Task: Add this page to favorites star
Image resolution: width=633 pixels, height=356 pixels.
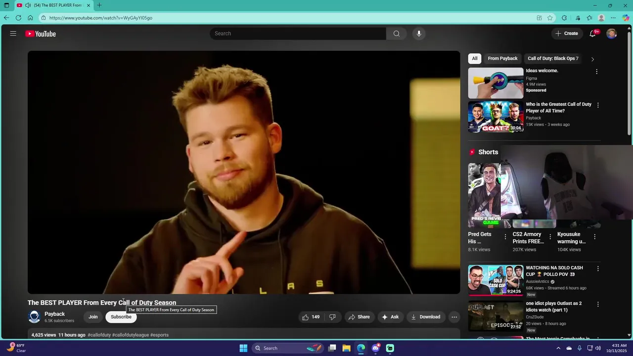Action: click(x=550, y=18)
